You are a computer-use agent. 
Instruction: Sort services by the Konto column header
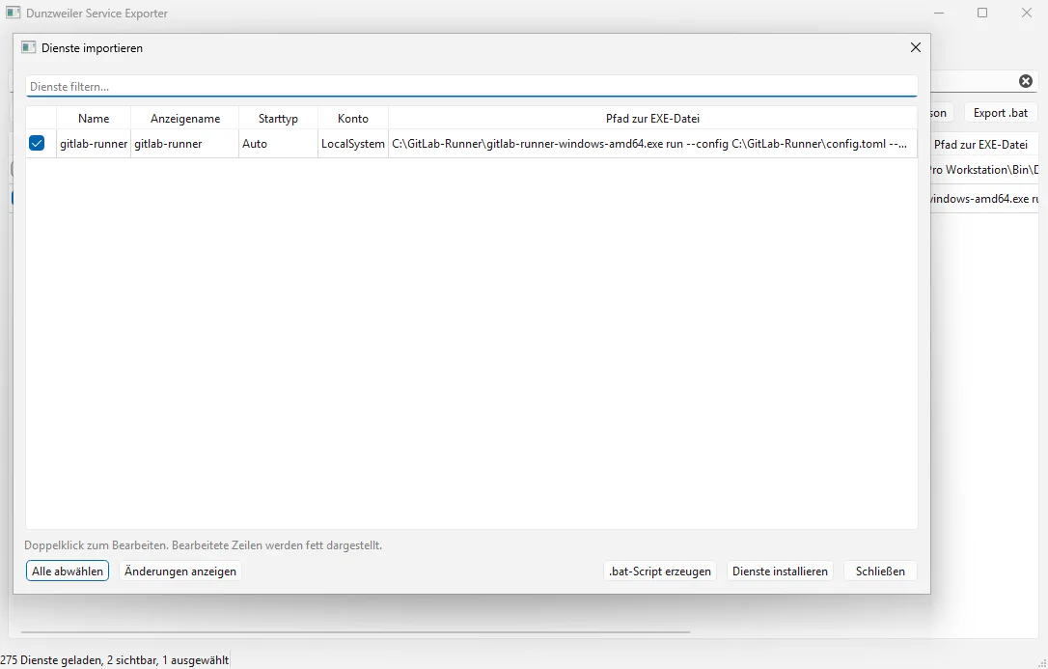(352, 118)
